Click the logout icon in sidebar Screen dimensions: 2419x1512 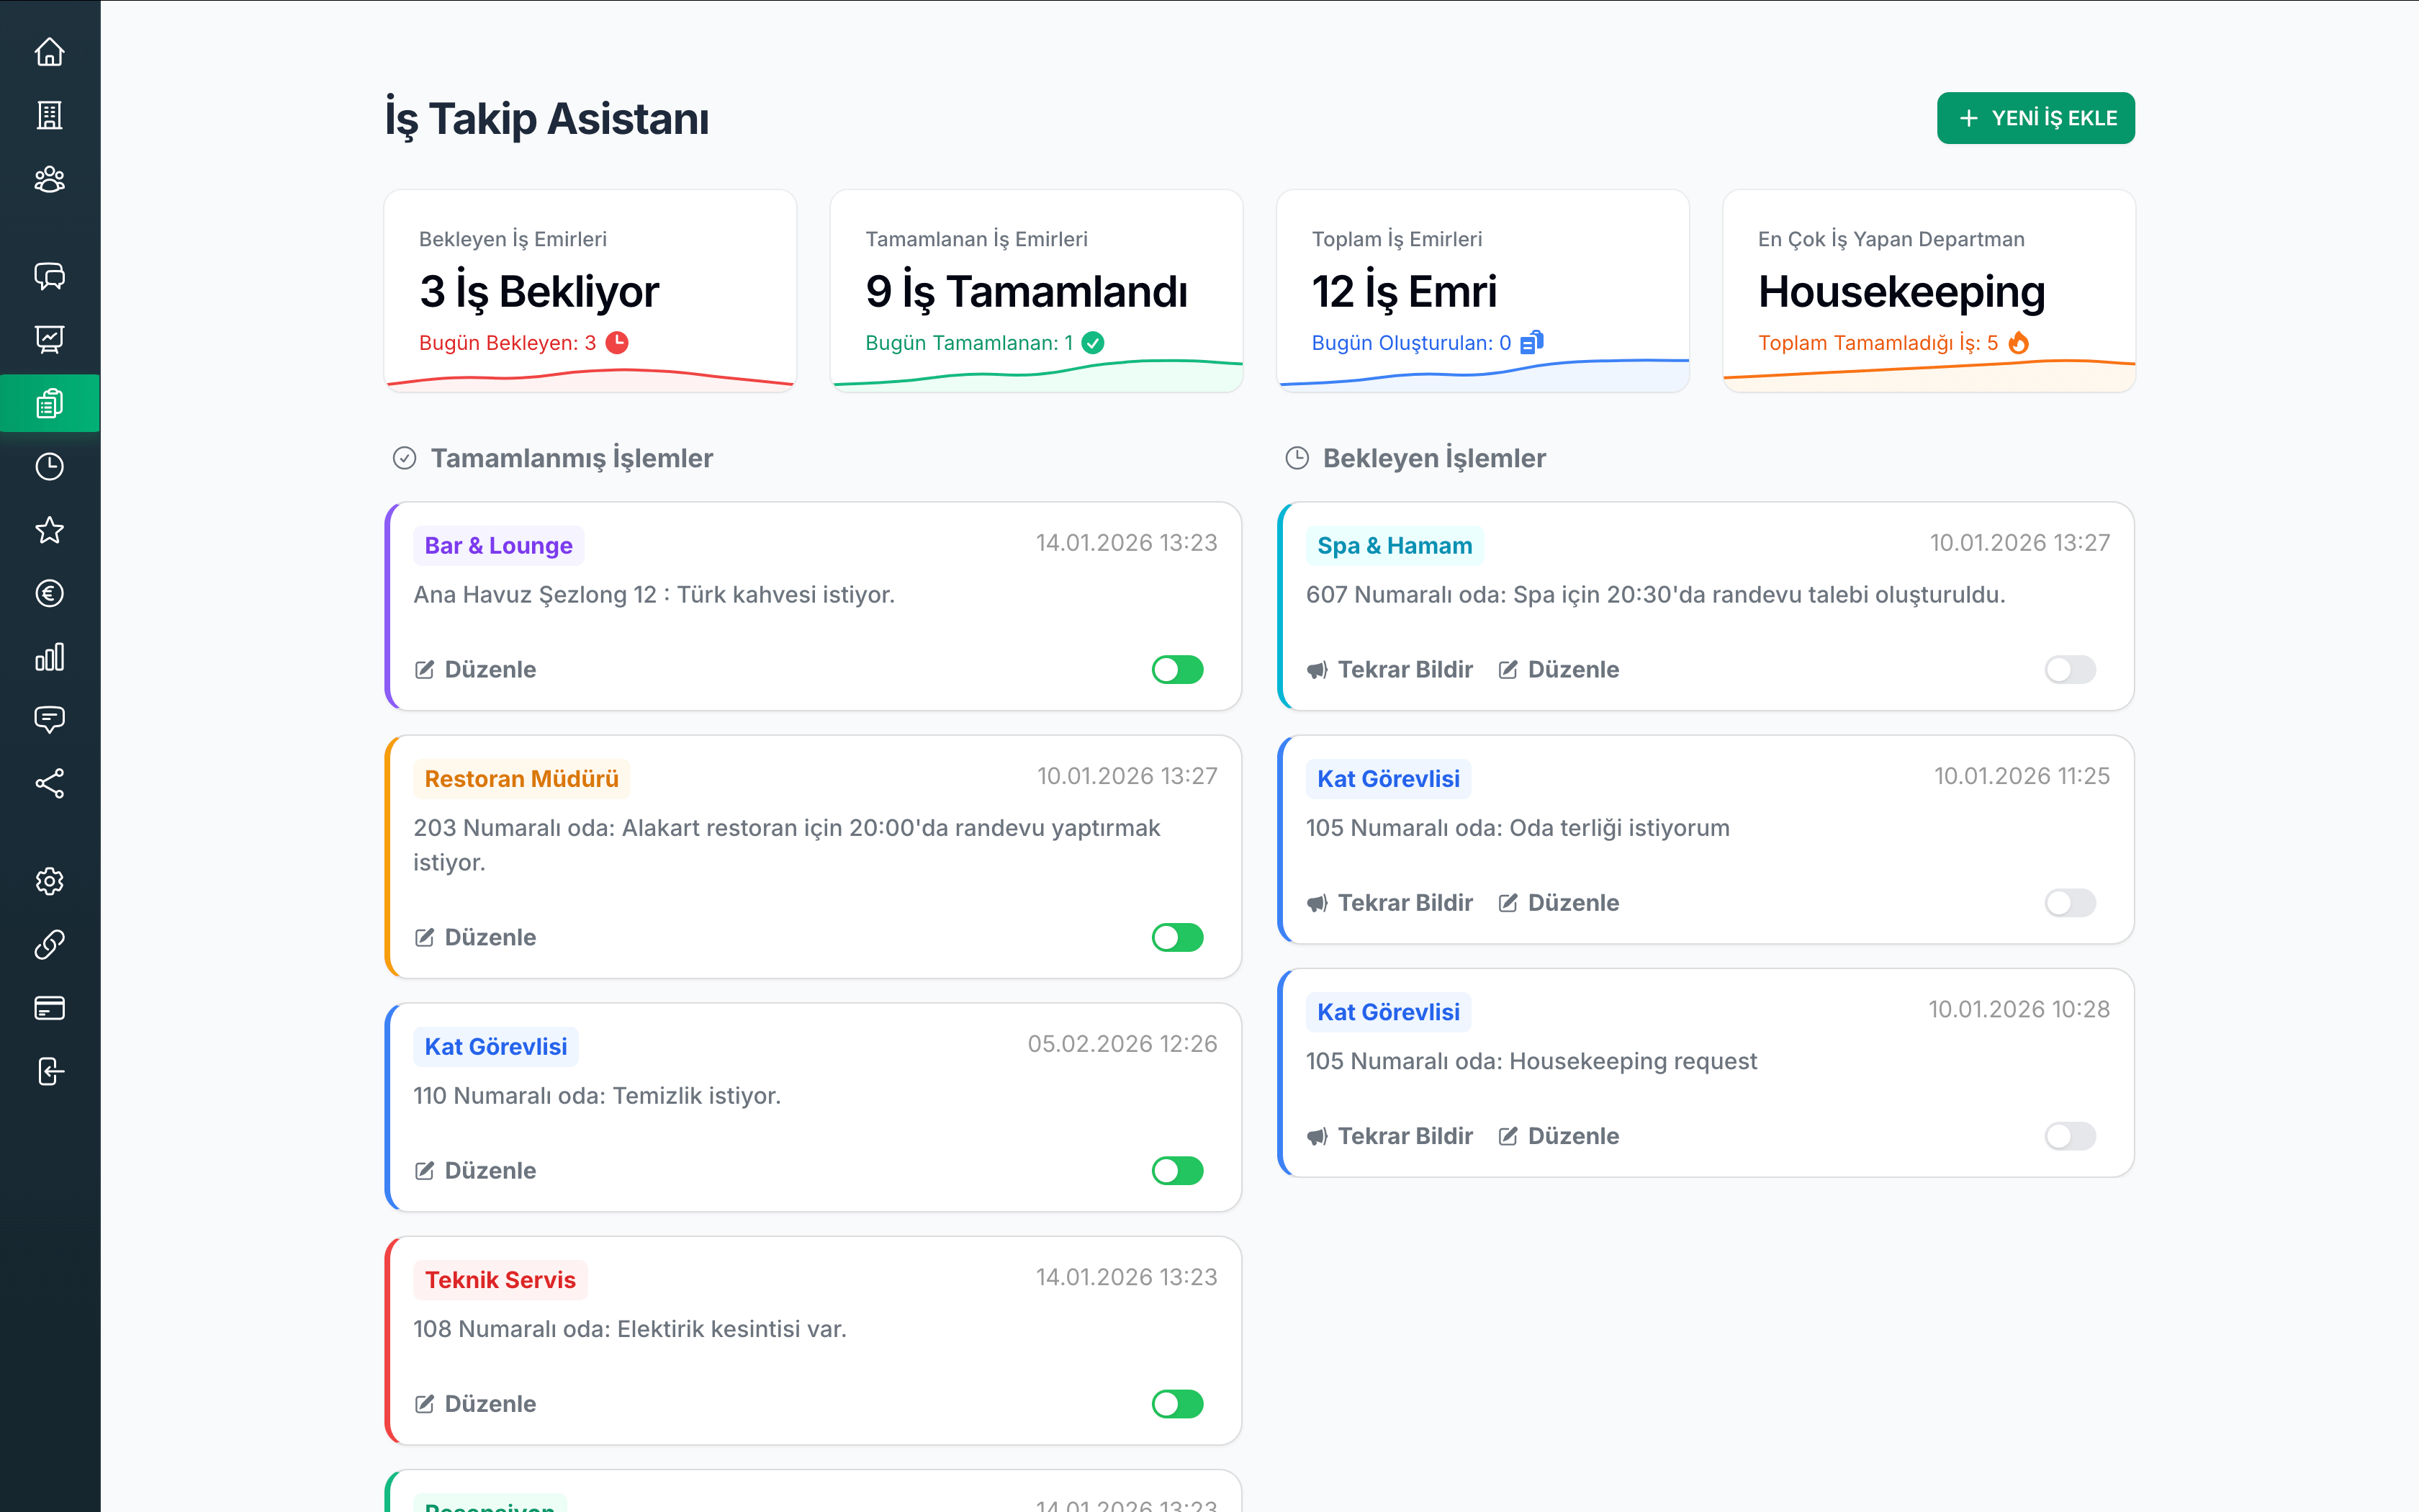pos(49,1071)
